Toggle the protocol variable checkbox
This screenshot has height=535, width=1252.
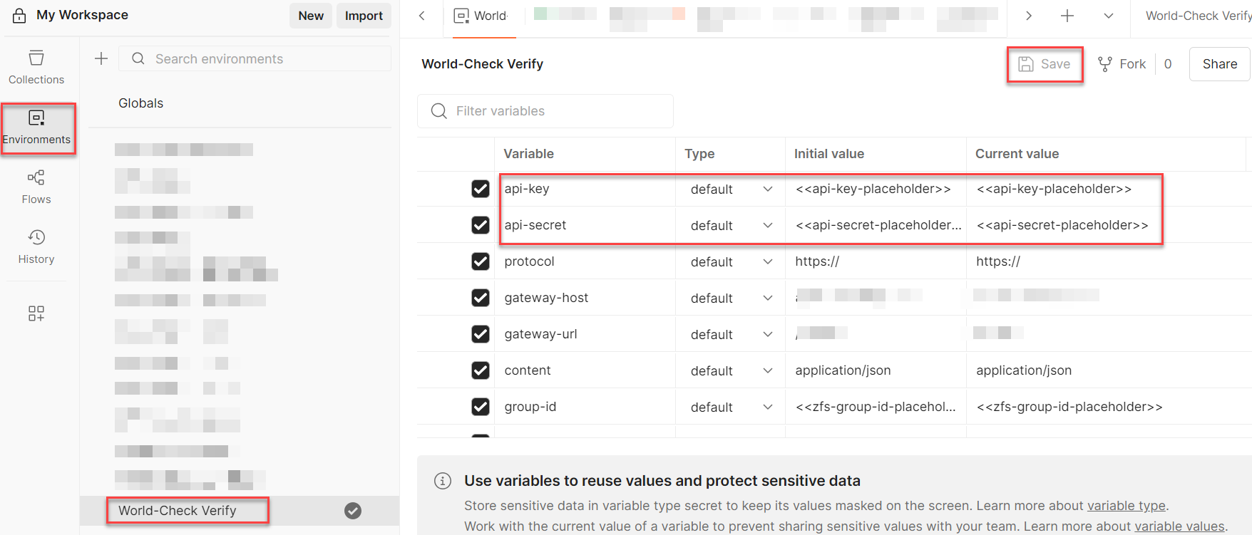tap(481, 261)
